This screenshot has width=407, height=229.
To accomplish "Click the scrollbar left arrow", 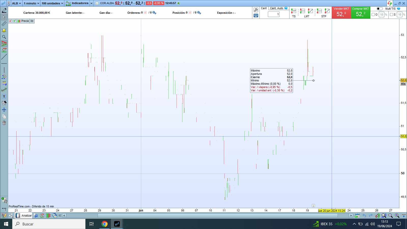I will [64, 216].
